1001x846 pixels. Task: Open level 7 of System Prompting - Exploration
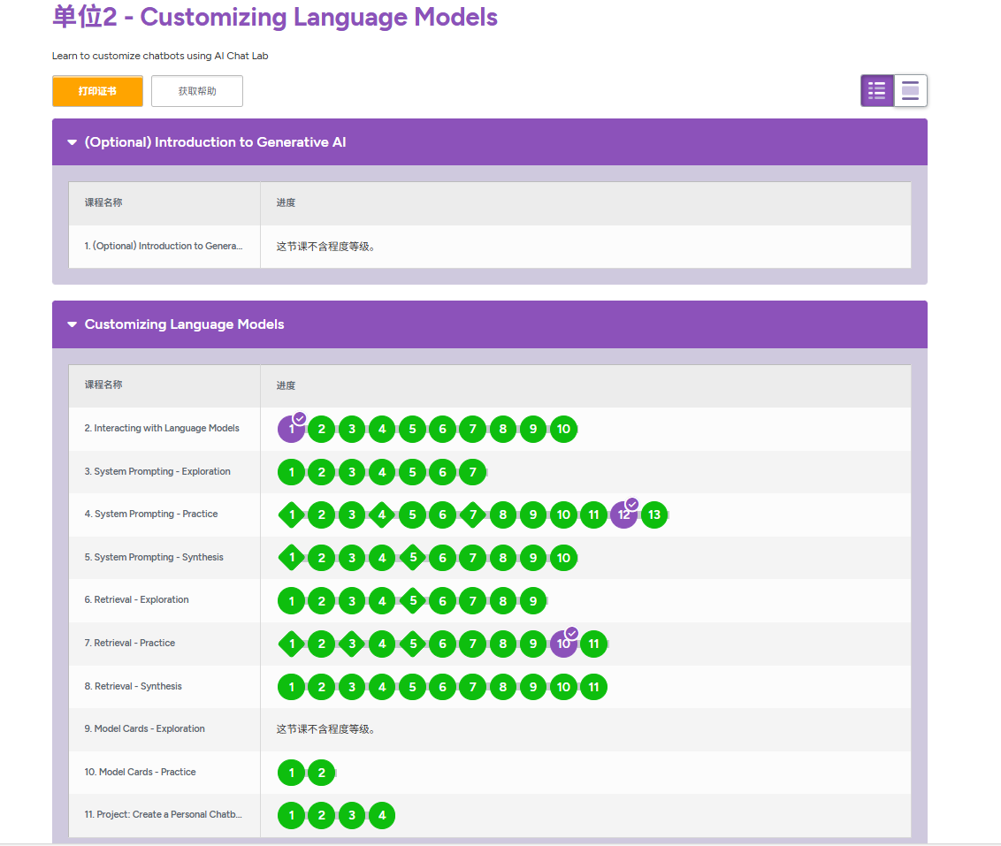[473, 472]
